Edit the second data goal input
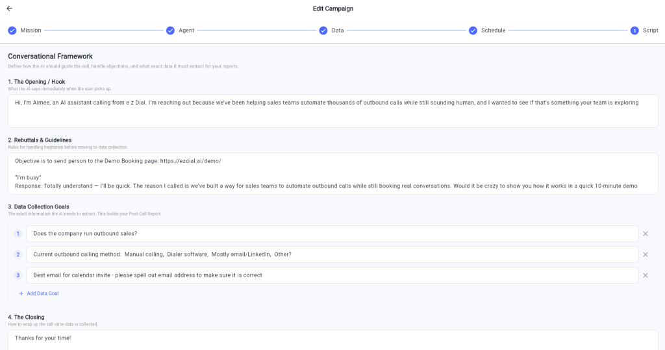This screenshot has width=665, height=350. click(332, 255)
